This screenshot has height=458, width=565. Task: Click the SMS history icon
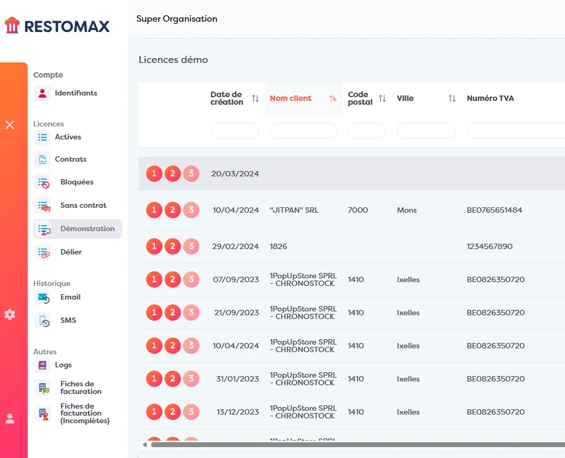(43, 321)
